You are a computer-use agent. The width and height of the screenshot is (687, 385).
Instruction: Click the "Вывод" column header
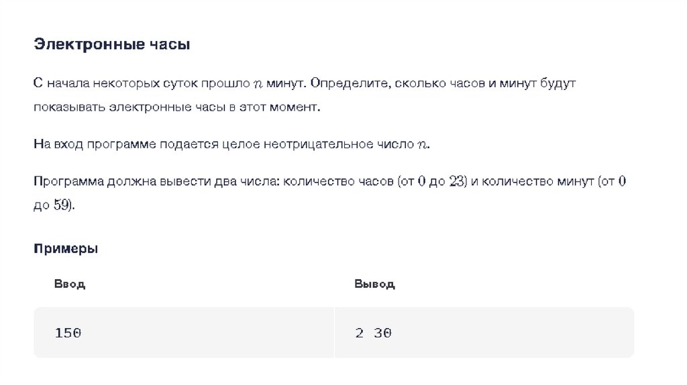pos(374,284)
